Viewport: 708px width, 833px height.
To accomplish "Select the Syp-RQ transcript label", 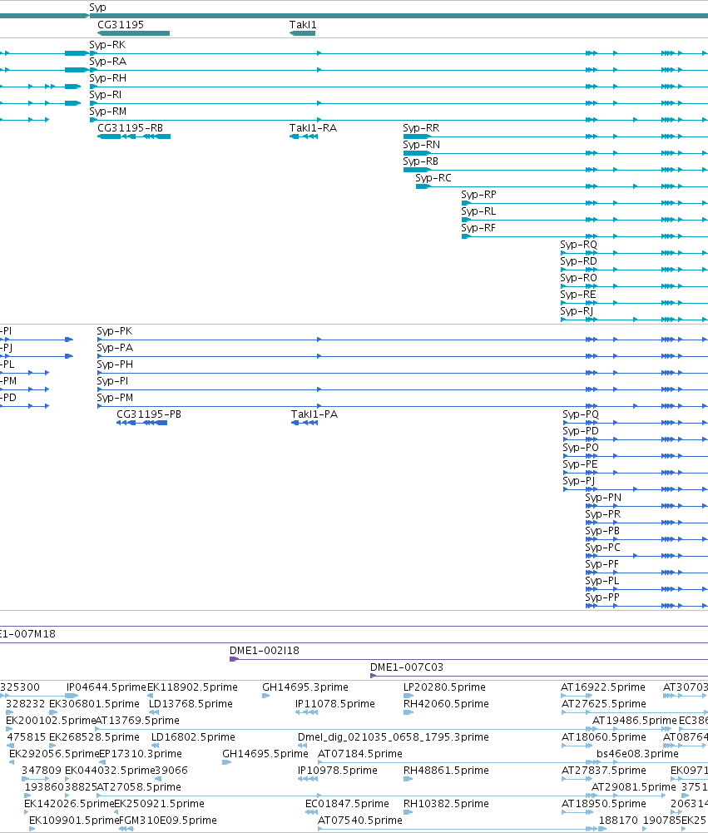I will (x=578, y=245).
